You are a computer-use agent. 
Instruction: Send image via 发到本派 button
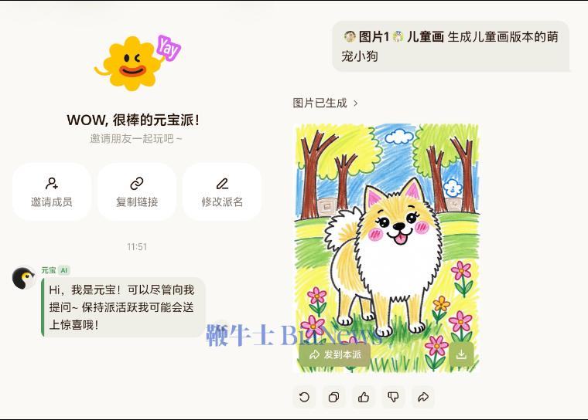[x=334, y=354]
